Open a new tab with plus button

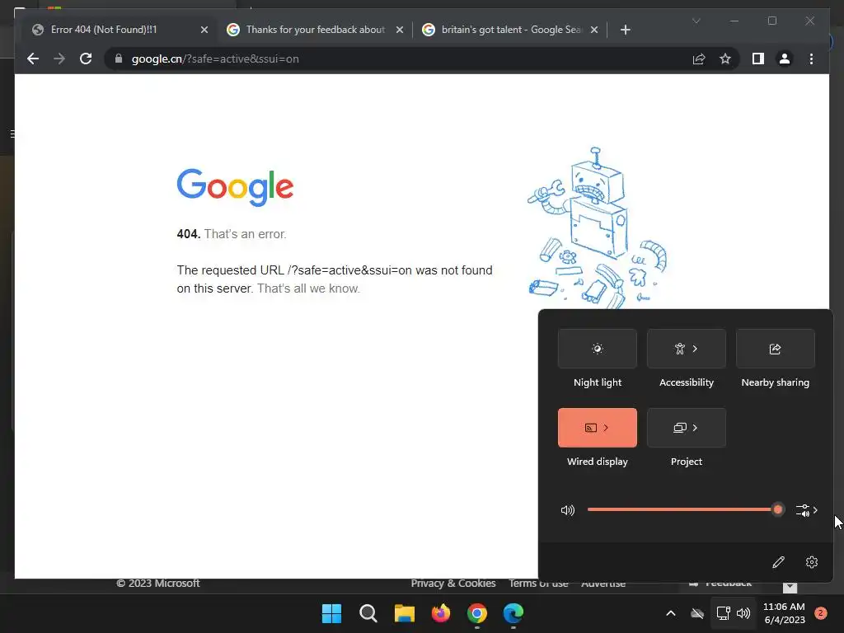point(625,30)
